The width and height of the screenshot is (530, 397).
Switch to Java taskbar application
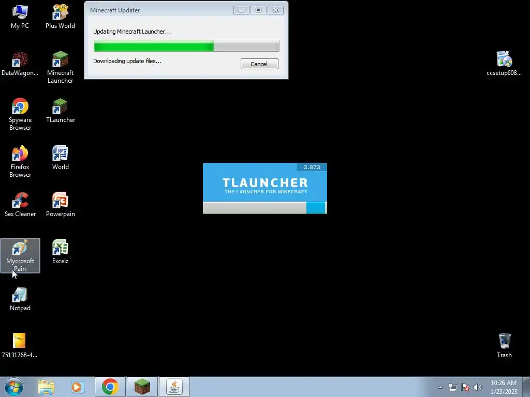[174, 387]
